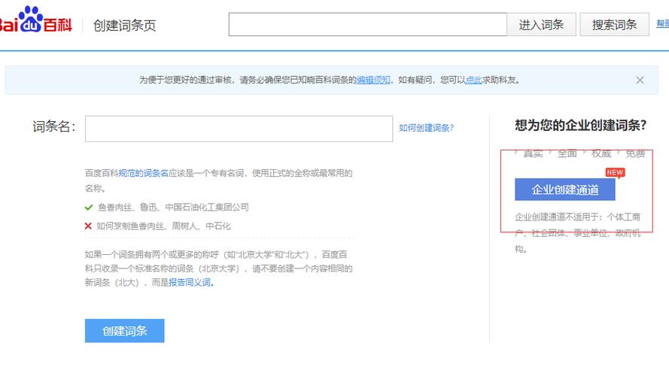Click the blue 创建词条 button
This screenshot has height=376, width=669.
(125, 331)
